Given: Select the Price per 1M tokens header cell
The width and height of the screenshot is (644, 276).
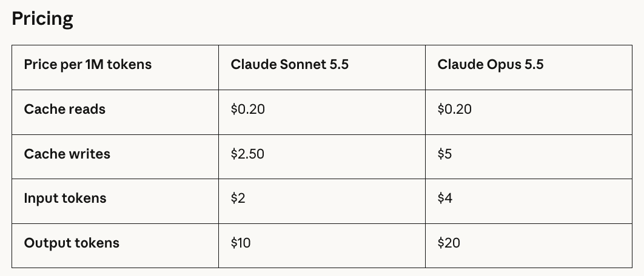Looking at the screenshot, I should (115, 67).
